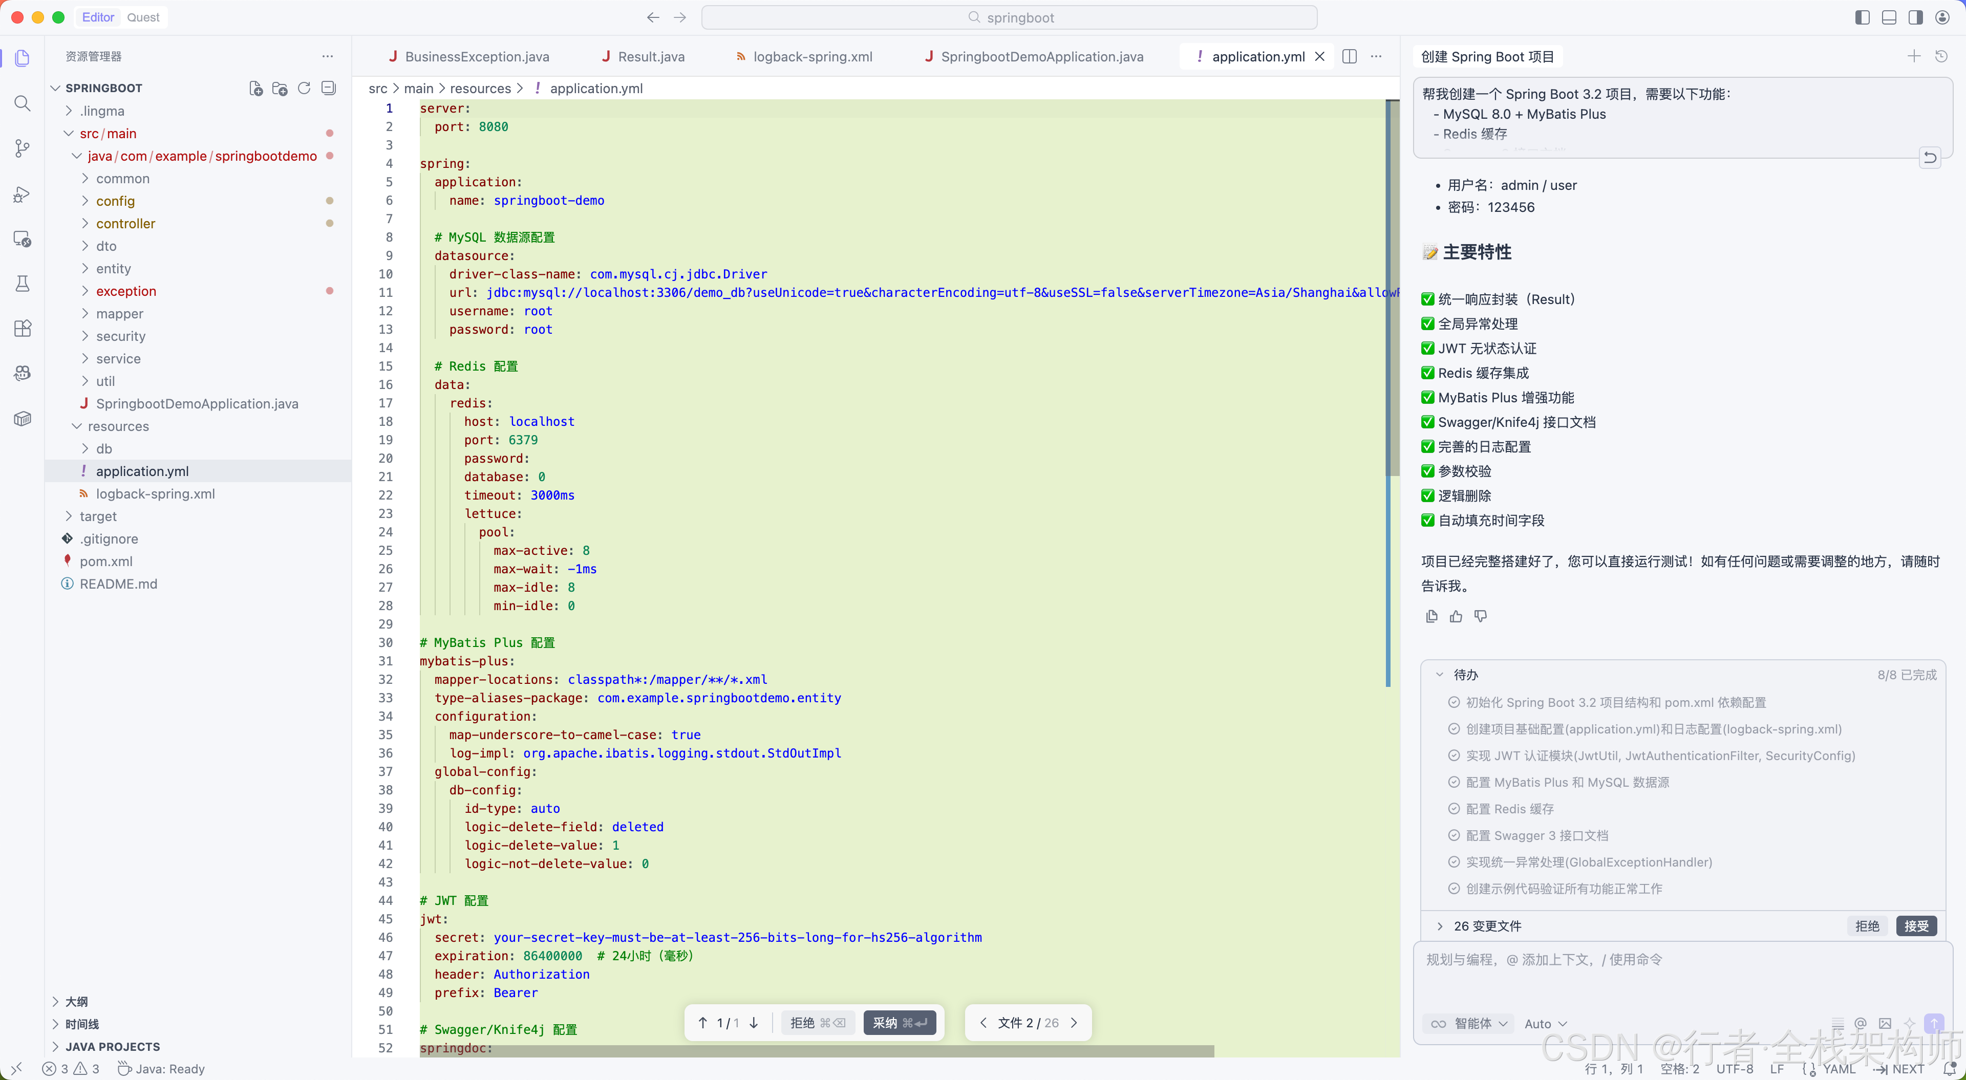This screenshot has width=1966, height=1080.
Task: Switch to Quest mode
Action: pyautogui.click(x=143, y=17)
